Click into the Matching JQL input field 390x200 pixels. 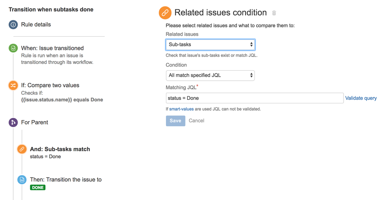coord(255,98)
